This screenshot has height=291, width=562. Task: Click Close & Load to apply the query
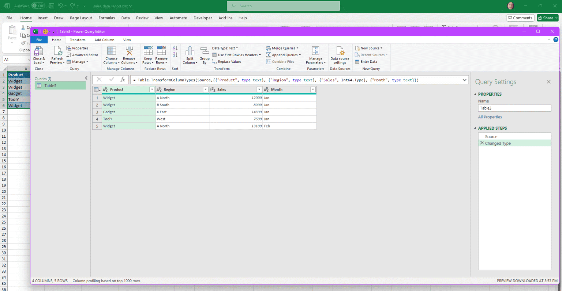point(39,55)
